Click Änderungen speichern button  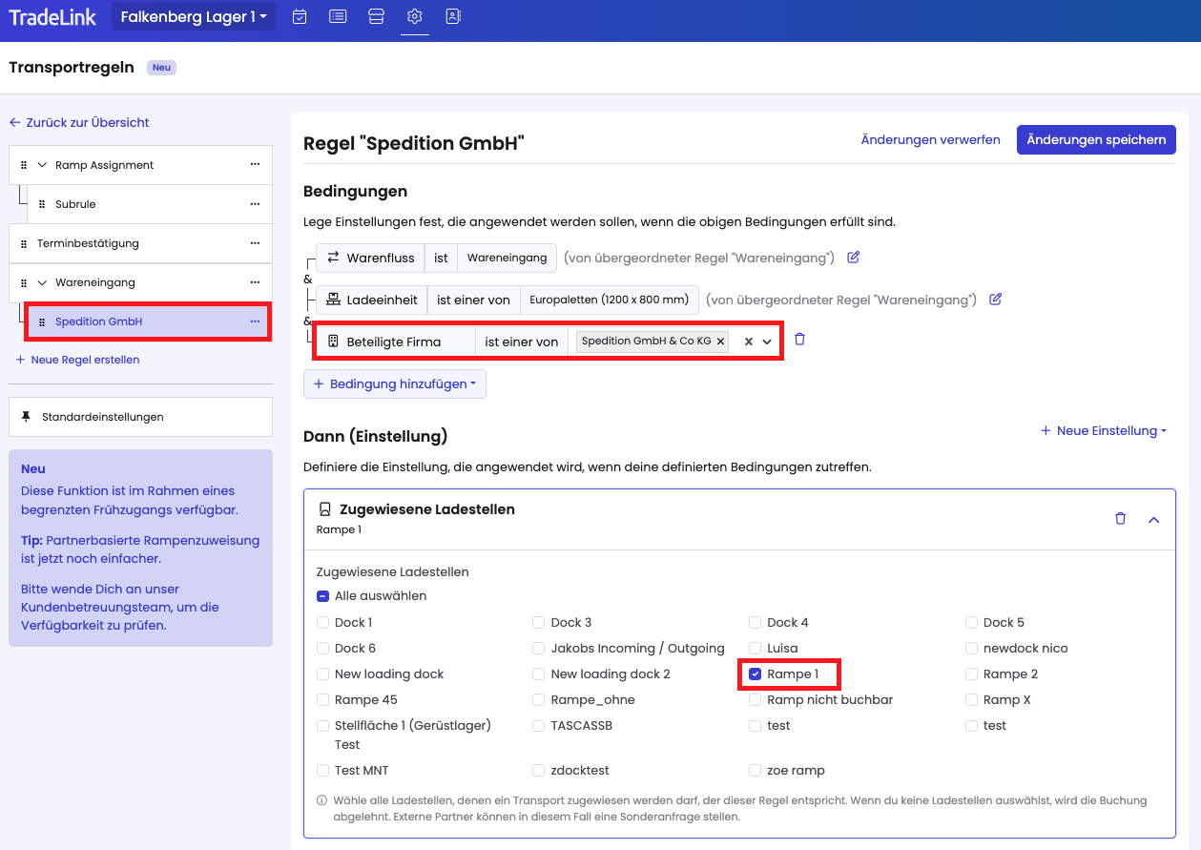(1095, 139)
